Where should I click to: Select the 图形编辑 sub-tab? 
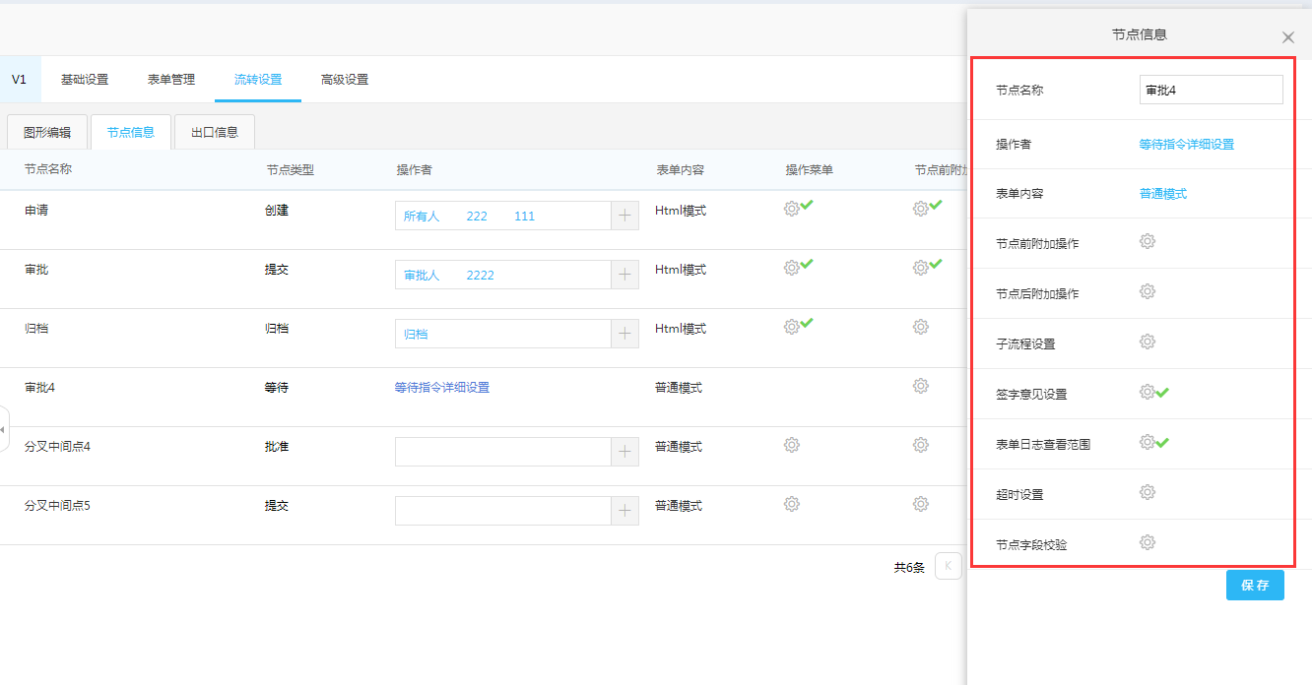(x=47, y=132)
